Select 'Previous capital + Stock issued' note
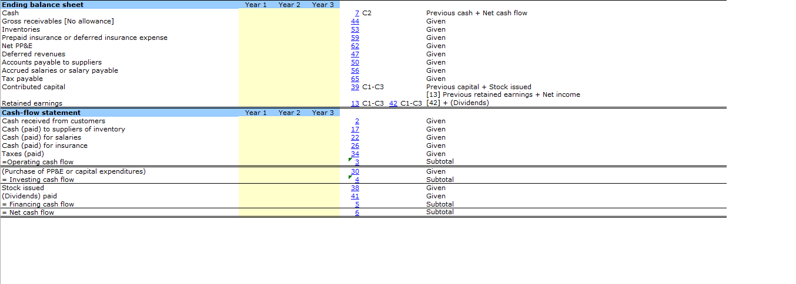Screen dimensions: 796x284 coord(479,87)
